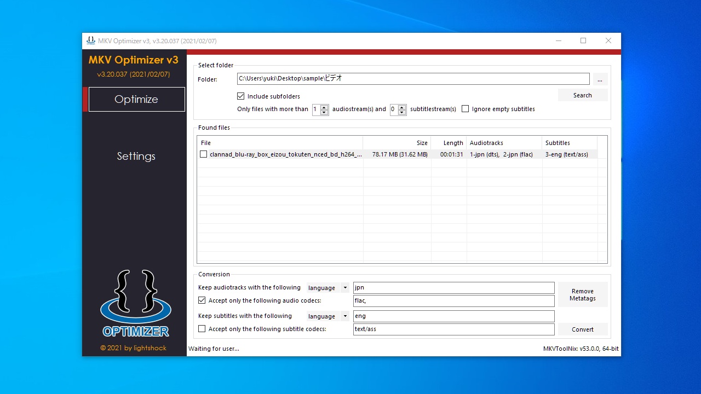Click the MKVToolNix v53.0.0 status text
The height and width of the screenshot is (394, 701).
581,349
